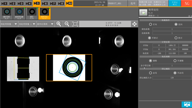Zoom in on the image
Screen dimensions: 192x108
[x=59, y=24]
